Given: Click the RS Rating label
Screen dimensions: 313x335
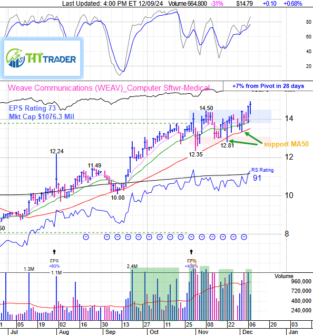Looking at the screenshot, I should [x=262, y=170].
